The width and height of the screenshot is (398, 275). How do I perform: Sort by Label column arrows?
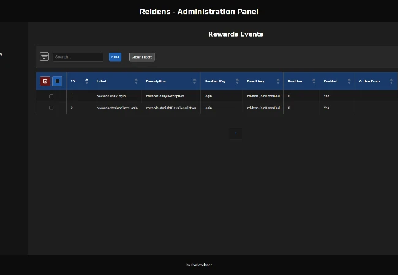coord(137,81)
